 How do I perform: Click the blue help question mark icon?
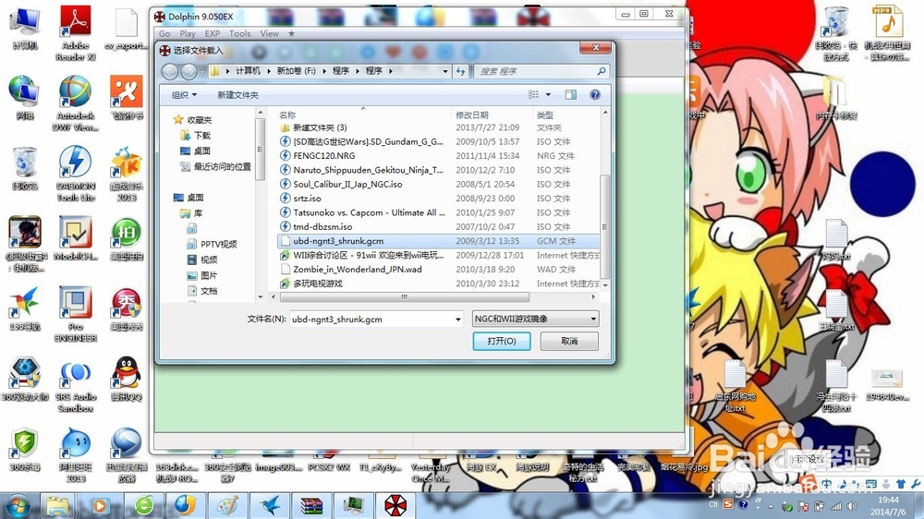pos(595,95)
